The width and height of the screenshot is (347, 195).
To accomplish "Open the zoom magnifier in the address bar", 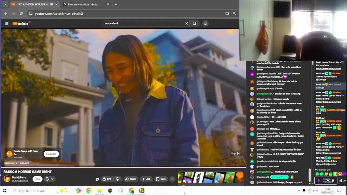I will pos(234,14).
